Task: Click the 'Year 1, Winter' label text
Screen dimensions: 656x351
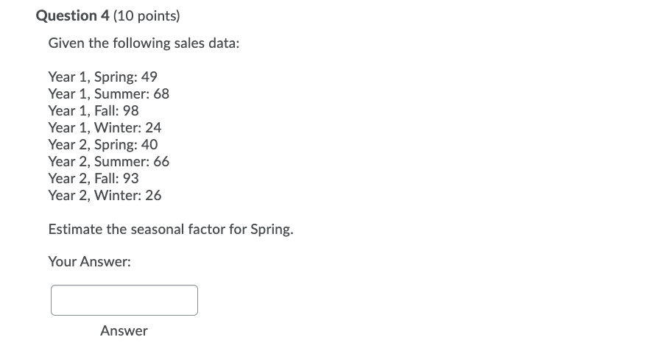Action: pyautogui.click(x=93, y=128)
